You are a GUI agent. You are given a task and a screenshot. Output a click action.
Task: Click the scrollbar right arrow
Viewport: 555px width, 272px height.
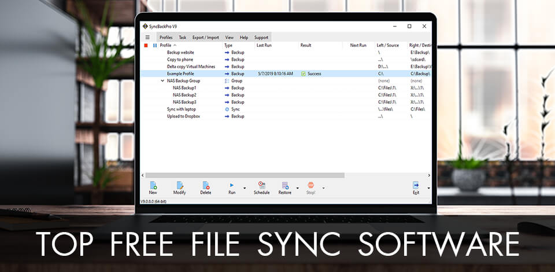point(429,175)
